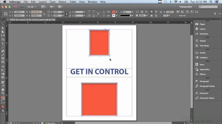Select the Get control of the Control panel document tab
Screen dimensions: 222x124
click(32, 20)
